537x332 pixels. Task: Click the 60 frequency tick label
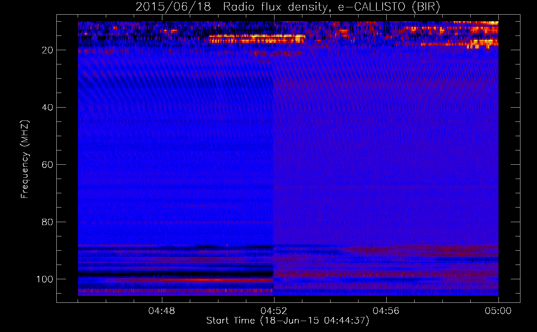pos(47,165)
